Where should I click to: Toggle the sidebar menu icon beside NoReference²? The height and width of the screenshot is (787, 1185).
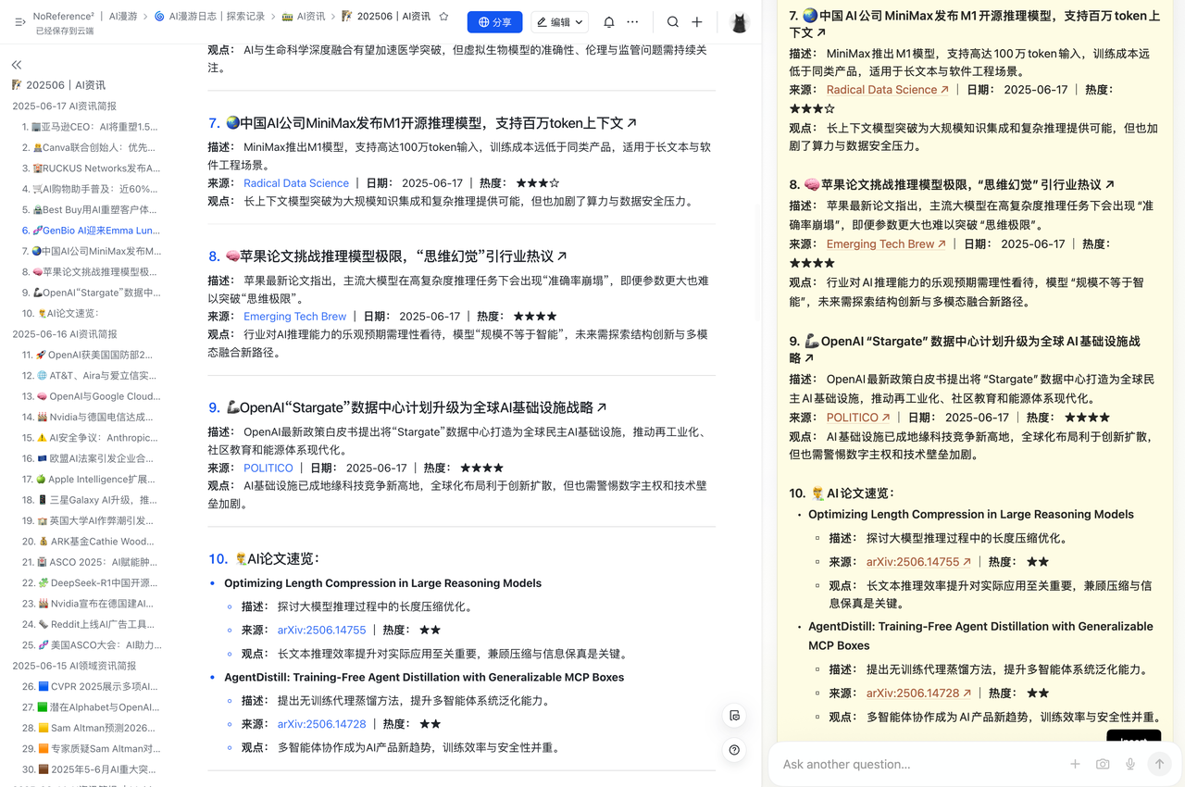coord(19,21)
